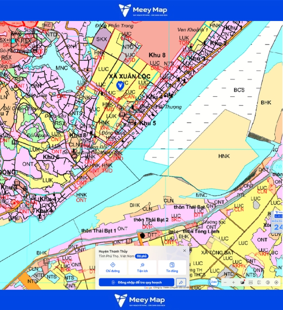The image size is (283, 310).
Task: Open Tin đăng listings
Action: click(172, 267)
